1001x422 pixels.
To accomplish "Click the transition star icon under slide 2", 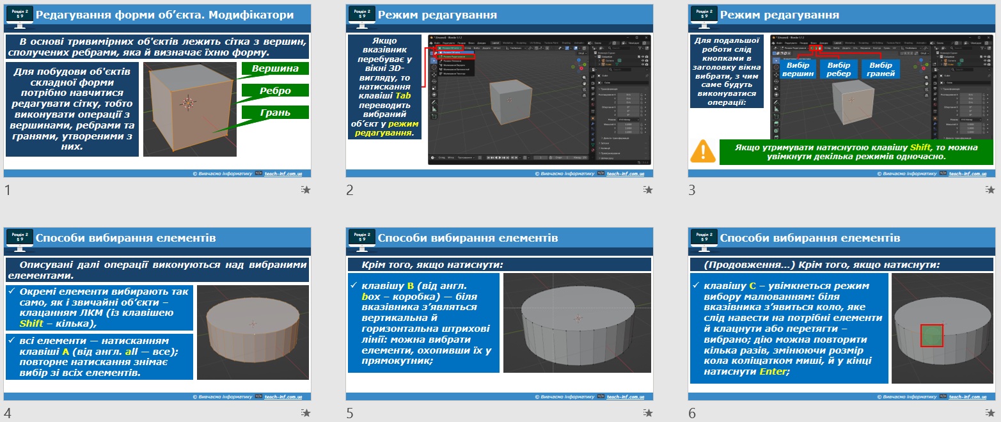I will tap(649, 189).
